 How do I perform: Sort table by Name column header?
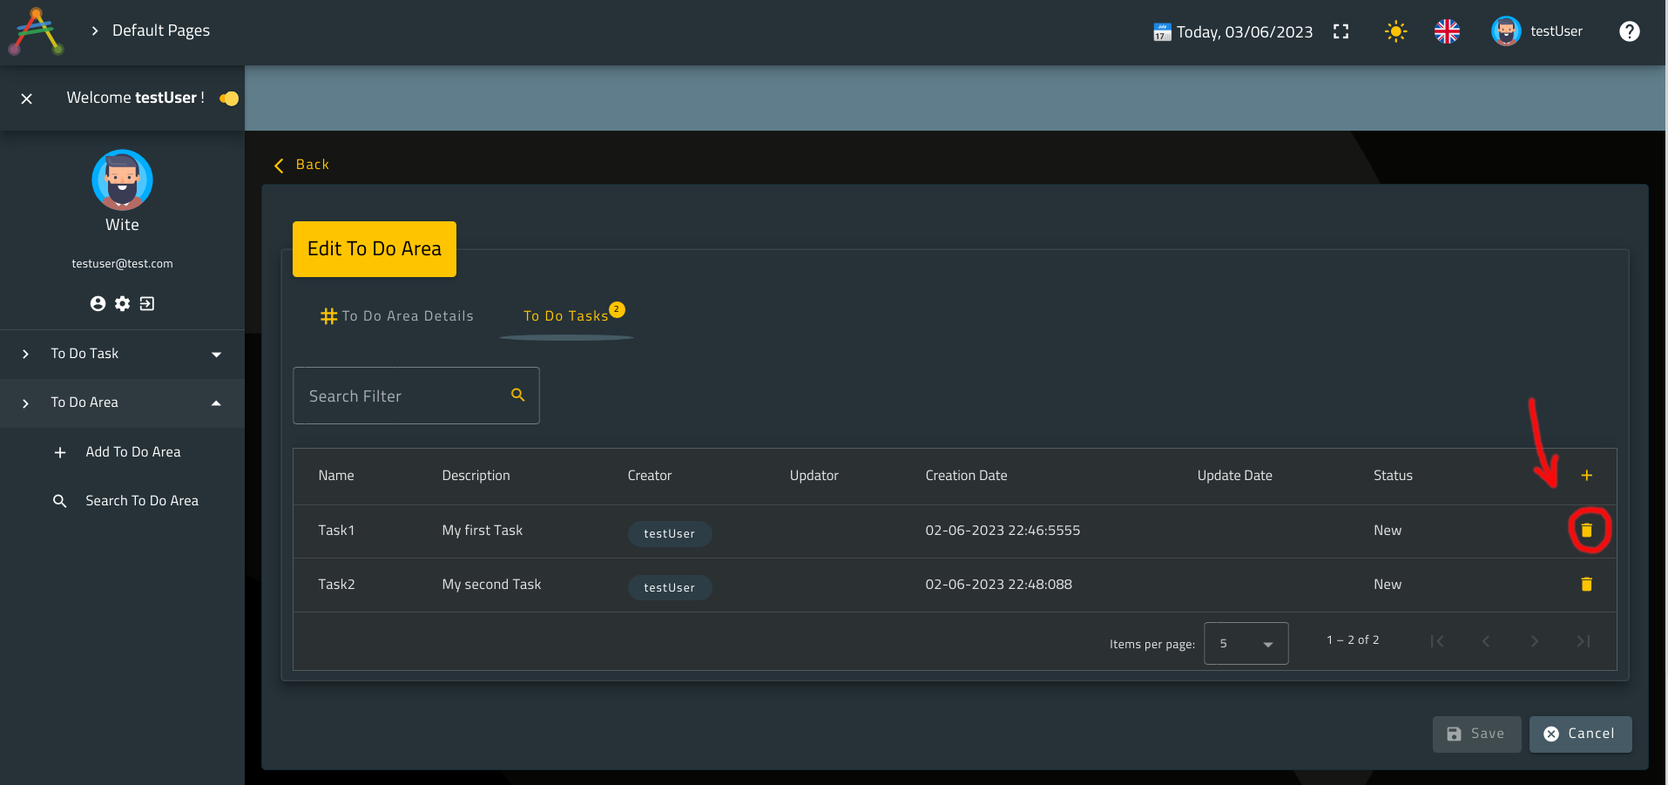click(x=336, y=475)
